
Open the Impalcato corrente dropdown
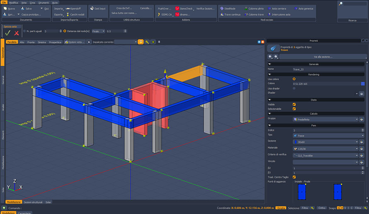[x=126, y=42]
